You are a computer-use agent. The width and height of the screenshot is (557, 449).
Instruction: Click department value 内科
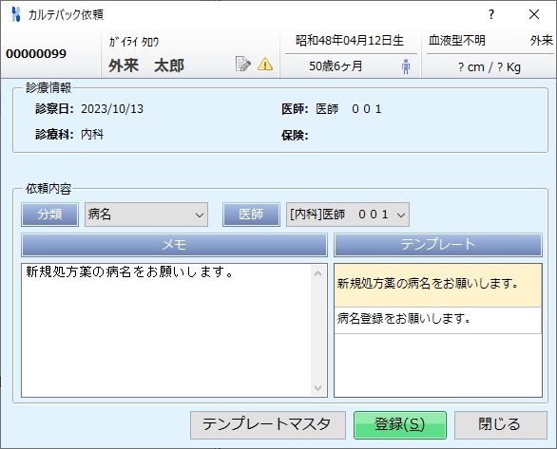[x=92, y=135]
